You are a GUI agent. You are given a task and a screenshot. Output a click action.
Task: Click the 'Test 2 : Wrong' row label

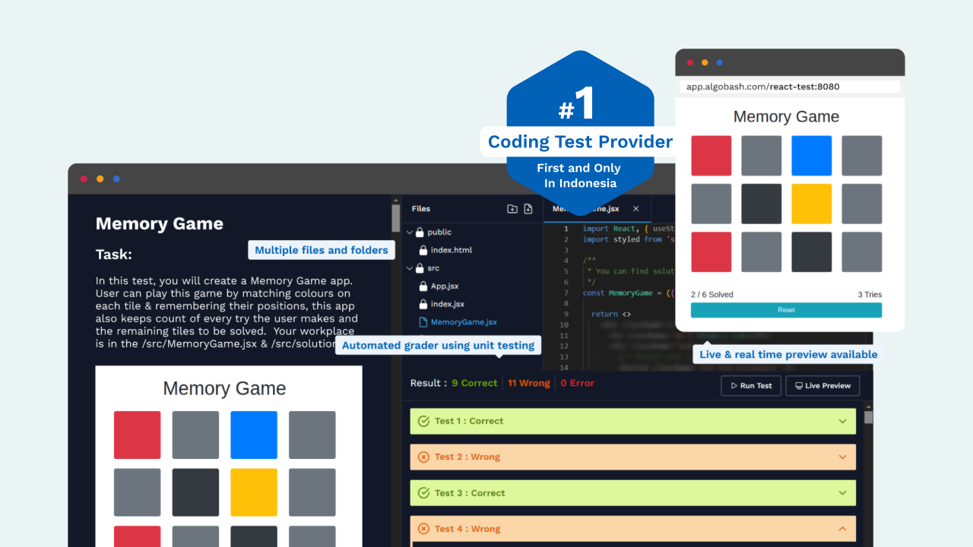click(467, 457)
